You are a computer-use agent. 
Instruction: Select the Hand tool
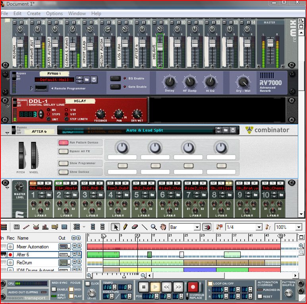click(x=163, y=227)
